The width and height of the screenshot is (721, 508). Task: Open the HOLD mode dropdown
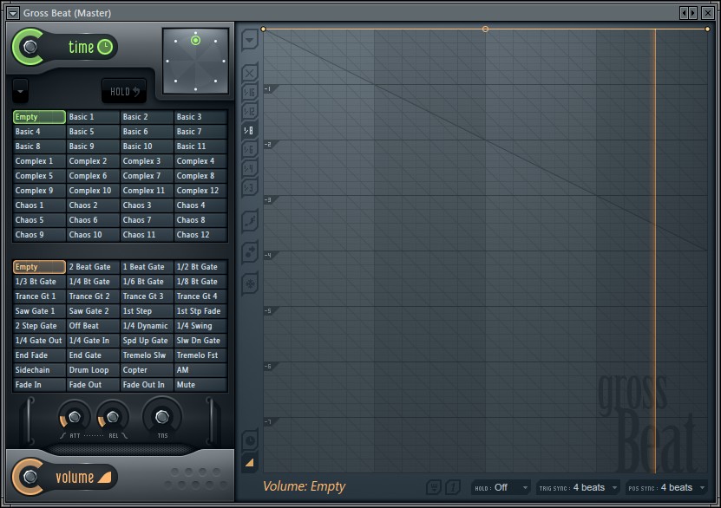click(501, 487)
